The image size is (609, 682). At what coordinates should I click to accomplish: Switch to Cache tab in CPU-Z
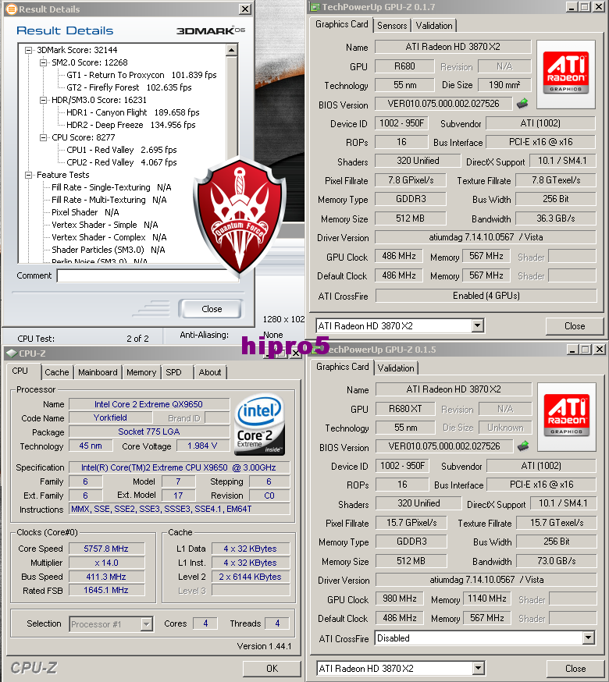[56, 372]
